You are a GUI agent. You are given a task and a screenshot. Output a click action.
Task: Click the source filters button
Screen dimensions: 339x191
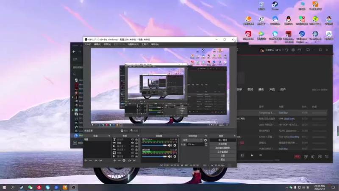134,131
